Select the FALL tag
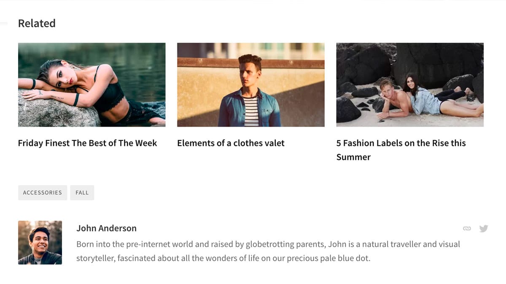 point(82,193)
